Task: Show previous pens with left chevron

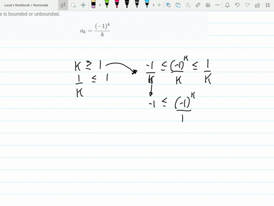Action: click(100, 5)
